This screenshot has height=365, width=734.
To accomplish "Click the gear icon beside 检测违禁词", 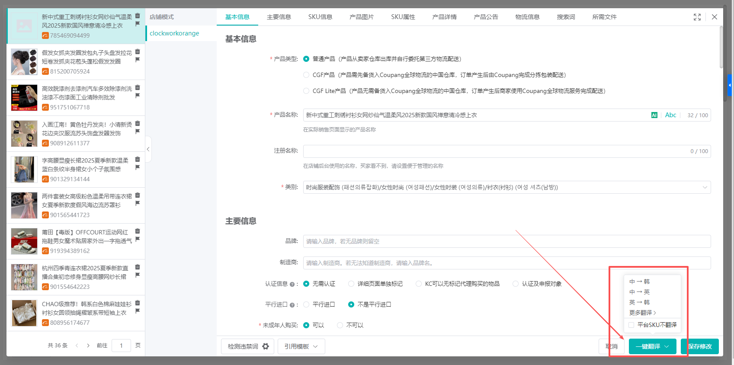I will point(266,346).
